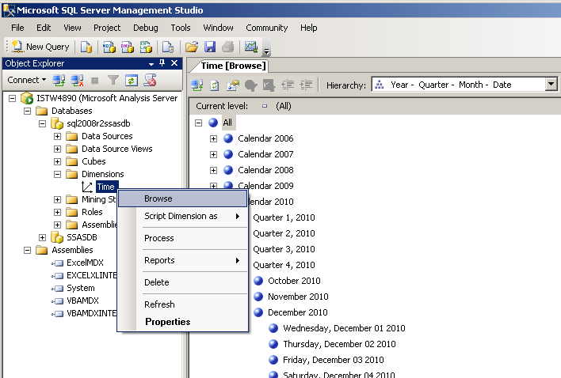Select the Time [Browse] tab

click(233, 66)
